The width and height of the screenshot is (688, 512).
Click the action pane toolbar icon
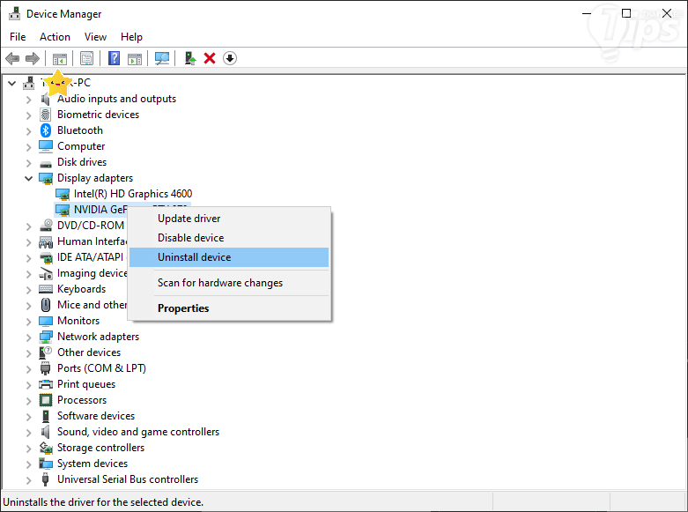[x=135, y=58]
